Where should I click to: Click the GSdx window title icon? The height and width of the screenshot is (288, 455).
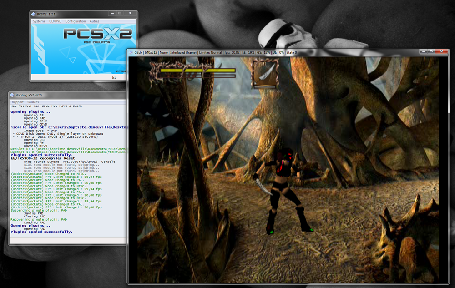(x=131, y=52)
